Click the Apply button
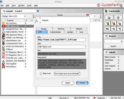Image resolution: width=124 pixels, height=99 pixels. pos(68,83)
